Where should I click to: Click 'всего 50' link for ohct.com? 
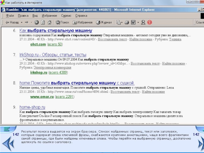[x=55, y=44]
